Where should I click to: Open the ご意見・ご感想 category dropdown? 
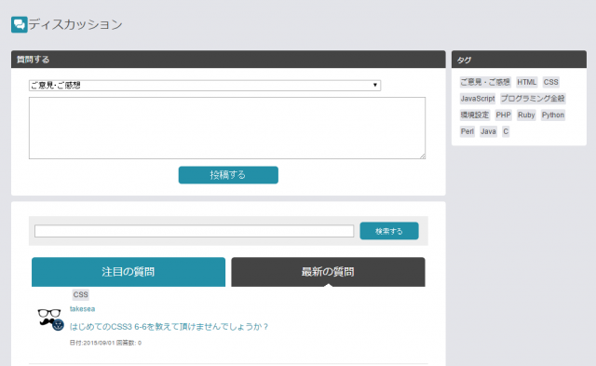tap(205, 85)
